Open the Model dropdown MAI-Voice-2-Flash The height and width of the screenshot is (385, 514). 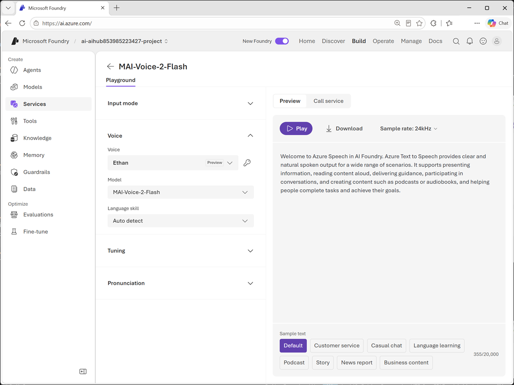point(181,192)
